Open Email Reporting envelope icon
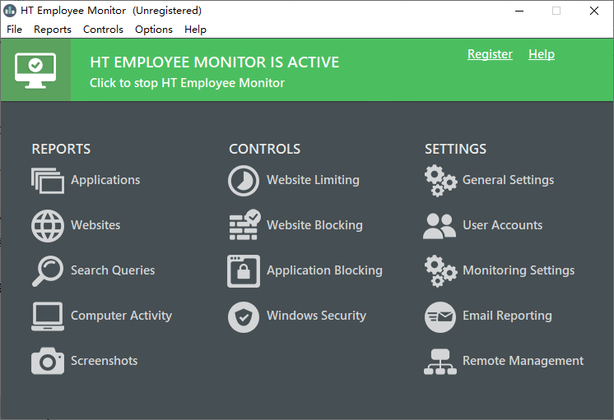 pyautogui.click(x=440, y=316)
